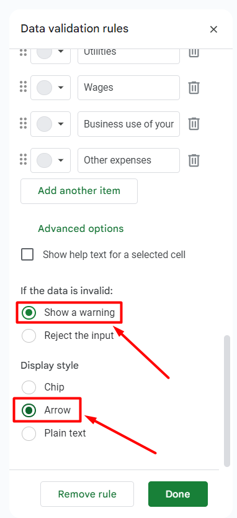Delete the Business use of your item
The width and height of the screenshot is (237, 518).
click(x=194, y=124)
